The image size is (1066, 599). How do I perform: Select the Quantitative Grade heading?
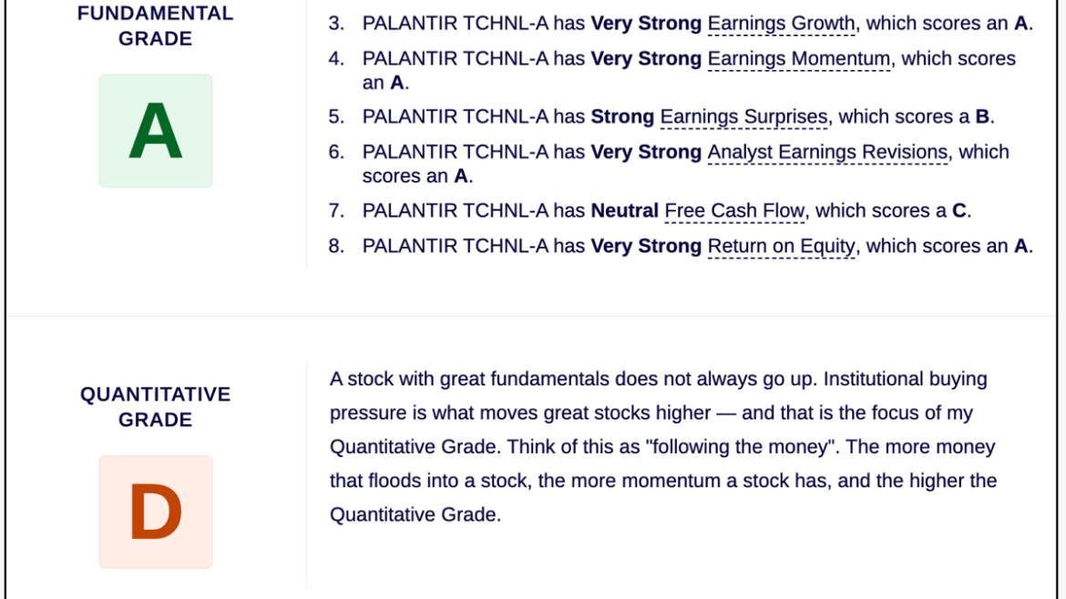(x=156, y=407)
